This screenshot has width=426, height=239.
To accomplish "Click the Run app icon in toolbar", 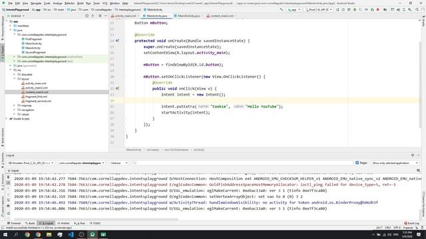I will click(x=337, y=9).
